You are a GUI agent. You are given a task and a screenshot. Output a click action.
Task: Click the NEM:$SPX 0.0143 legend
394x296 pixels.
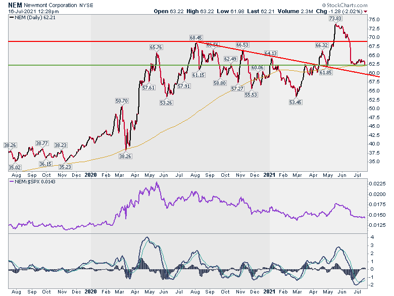click(x=32, y=182)
